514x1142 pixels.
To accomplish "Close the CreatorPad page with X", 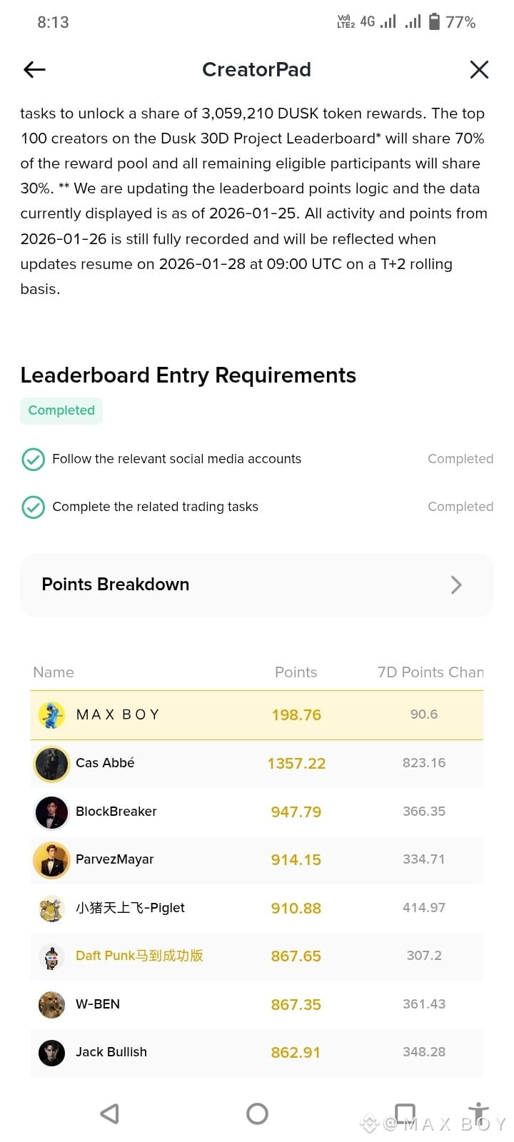I will [x=479, y=69].
